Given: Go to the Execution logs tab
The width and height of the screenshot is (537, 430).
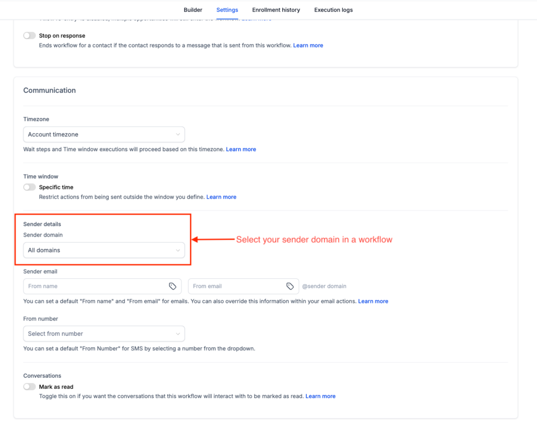Looking at the screenshot, I should coord(334,10).
